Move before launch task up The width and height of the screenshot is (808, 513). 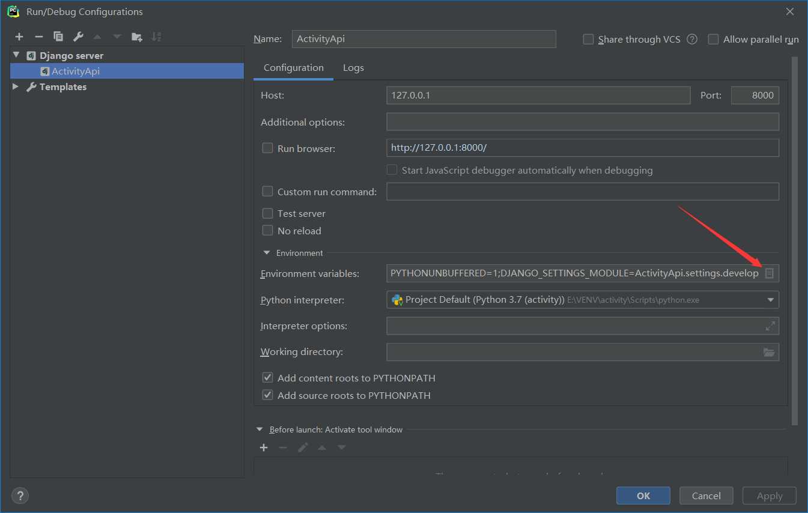click(x=322, y=448)
